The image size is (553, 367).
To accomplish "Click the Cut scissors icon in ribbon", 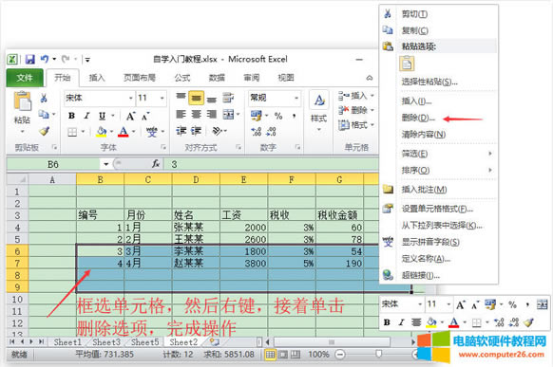I will pyautogui.click(x=44, y=98).
